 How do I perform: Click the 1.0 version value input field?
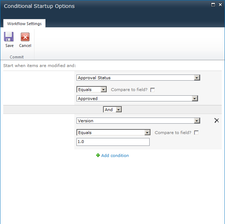click(113, 142)
